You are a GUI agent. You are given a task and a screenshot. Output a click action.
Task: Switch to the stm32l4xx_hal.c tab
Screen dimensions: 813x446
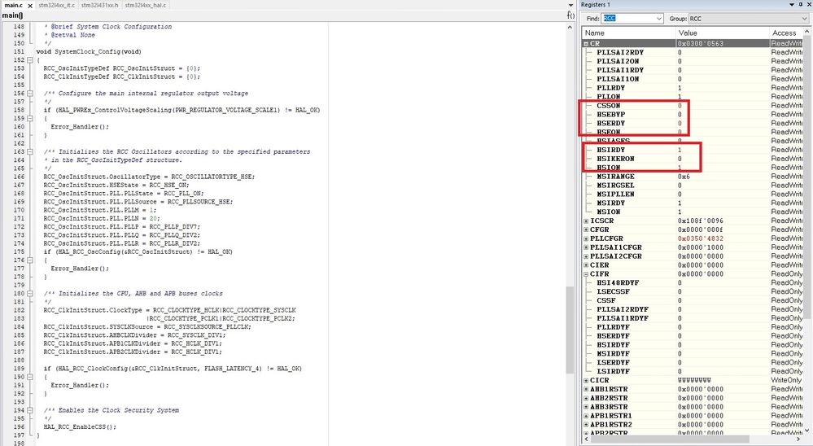click(145, 5)
